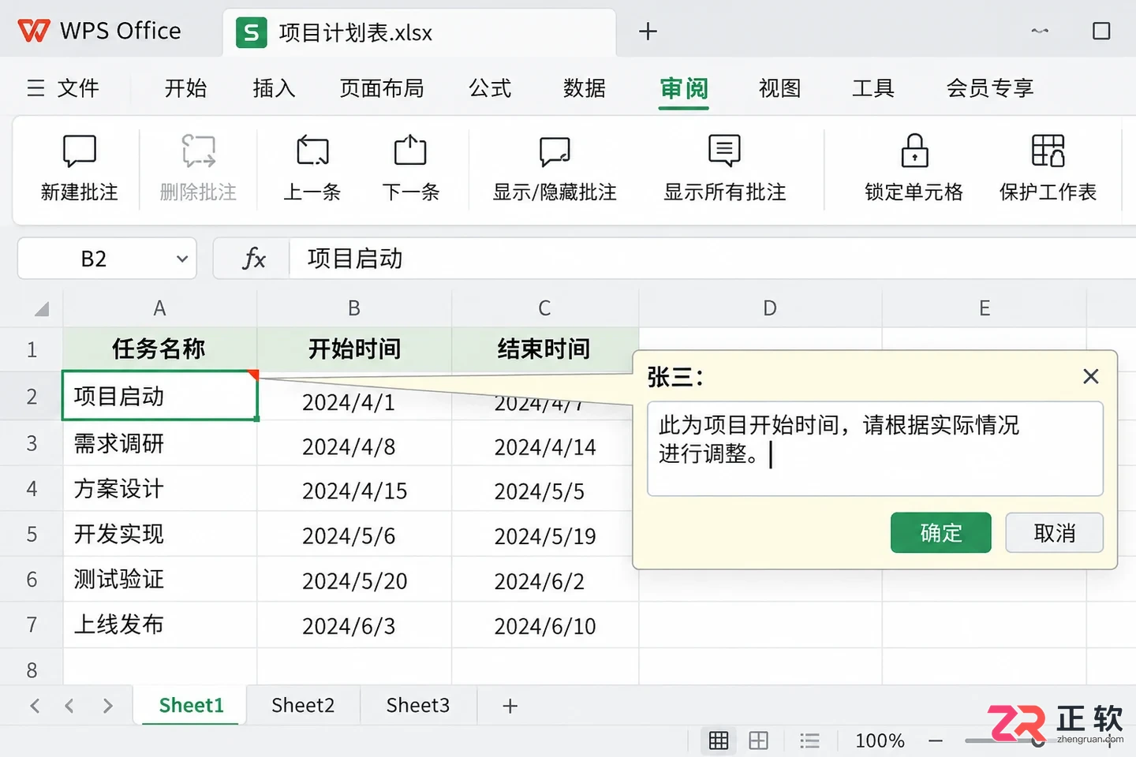1136x757 pixels.
Task: Toggle Show/Hide Comment (显示/隐藏批注)
Action: pyautogui.click(x=555, y=151)
